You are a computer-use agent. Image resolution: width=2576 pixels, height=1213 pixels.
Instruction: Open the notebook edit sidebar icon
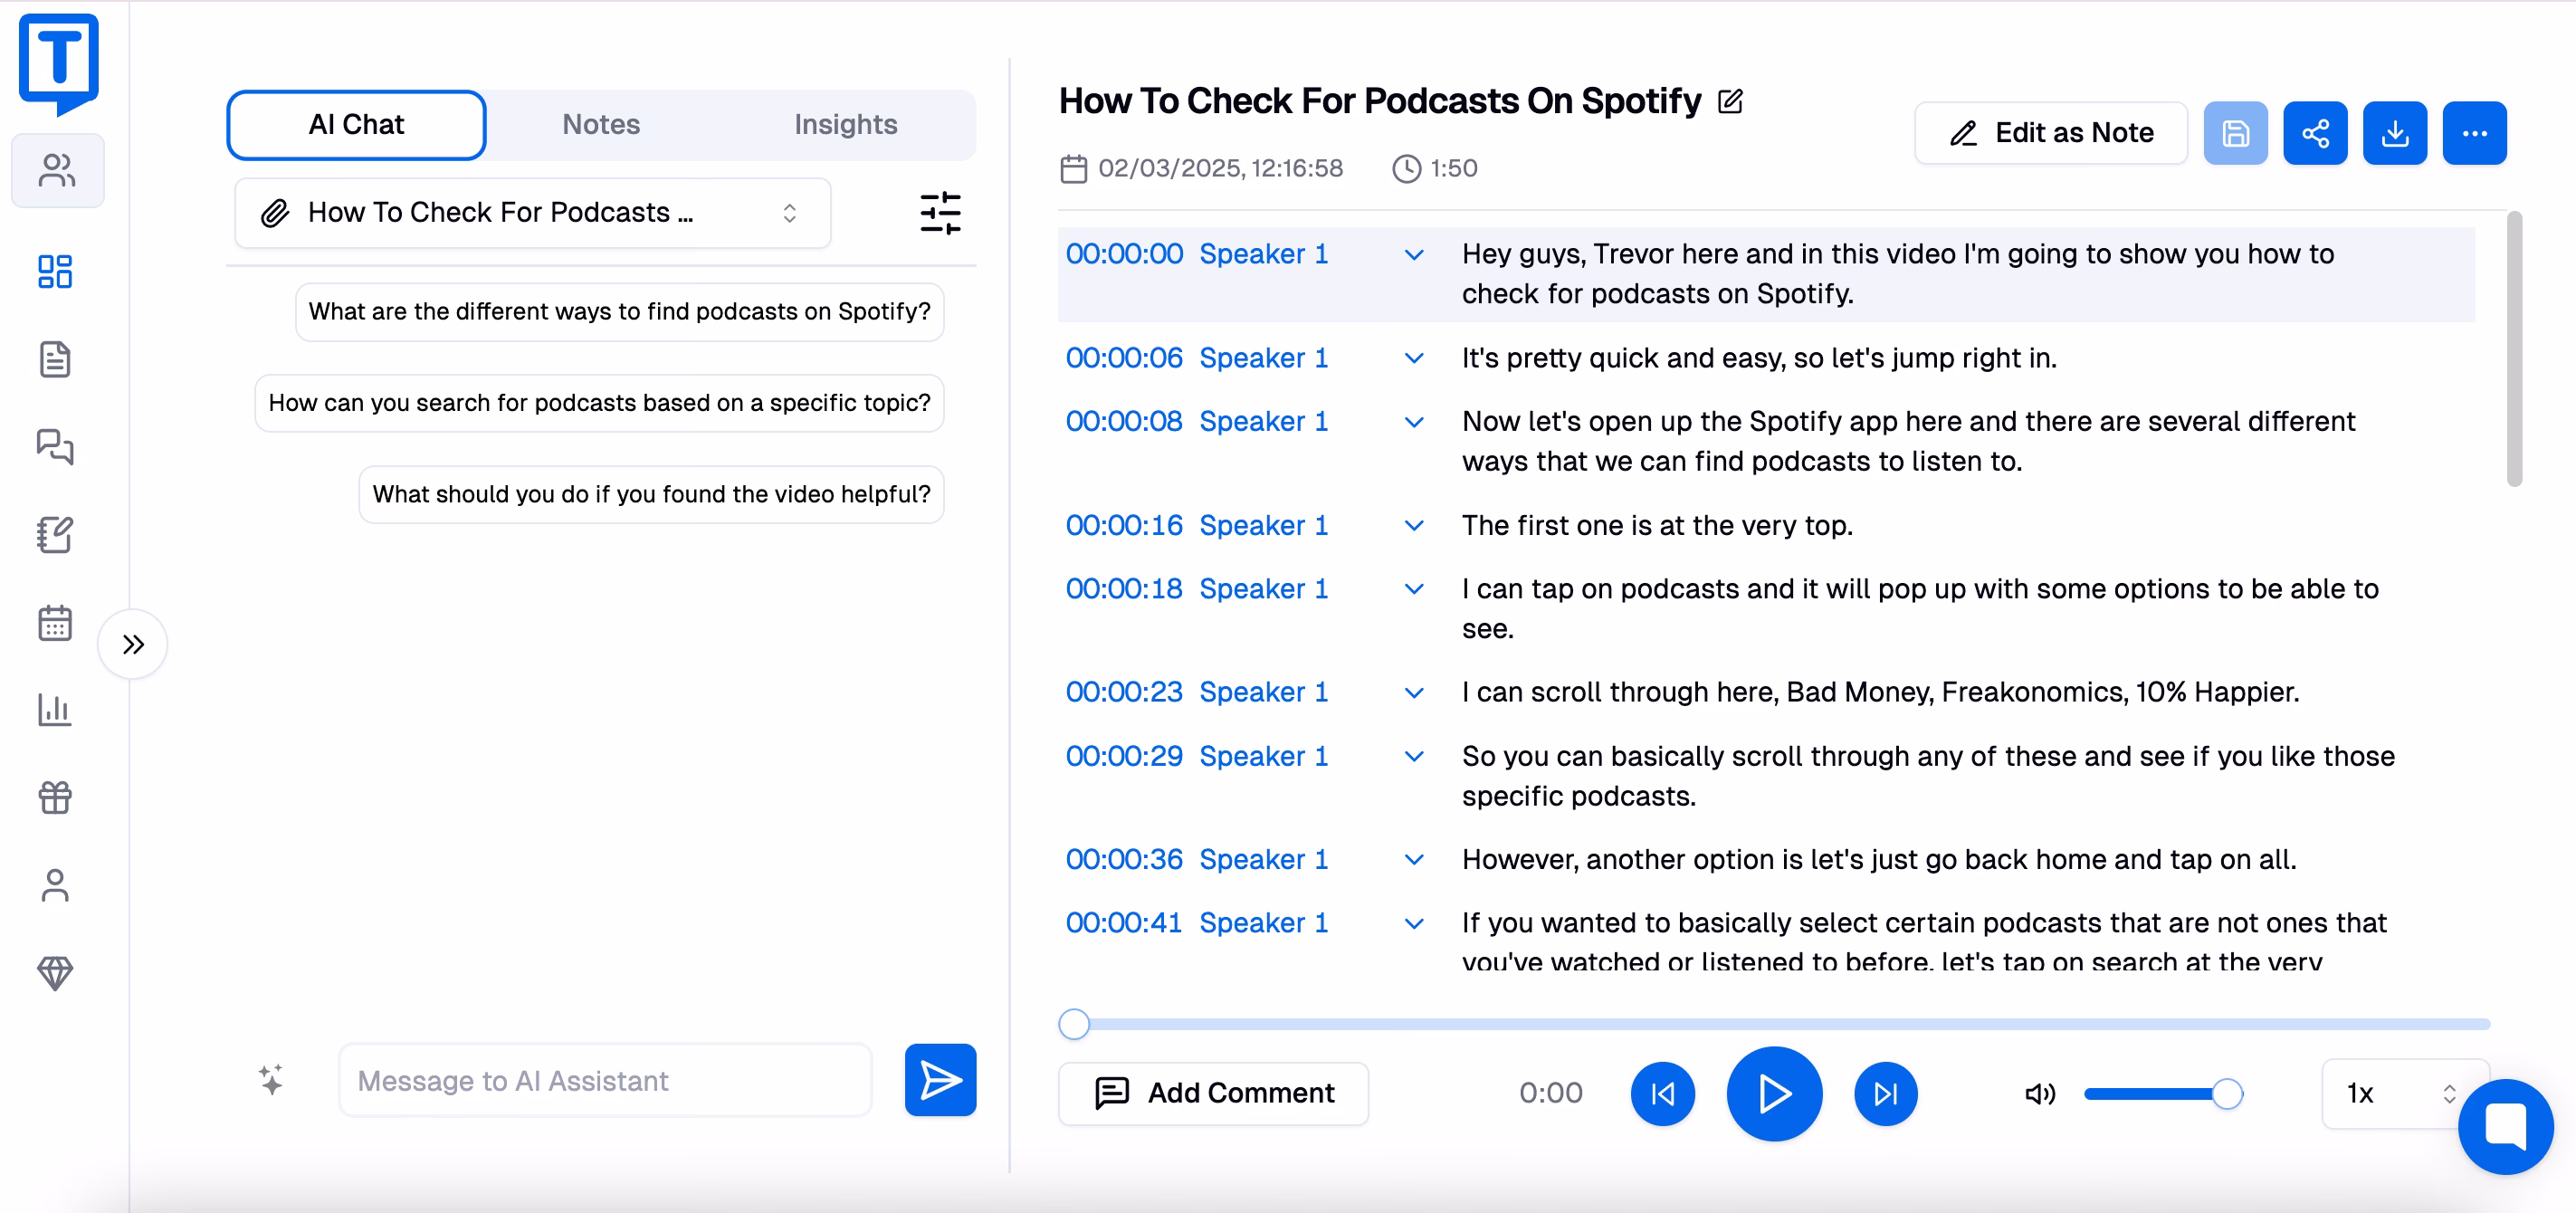pyautogui.click(x=55, y=535)
